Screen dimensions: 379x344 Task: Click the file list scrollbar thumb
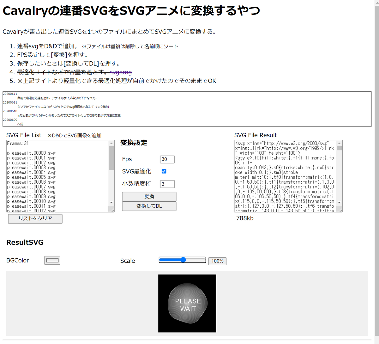111,158
